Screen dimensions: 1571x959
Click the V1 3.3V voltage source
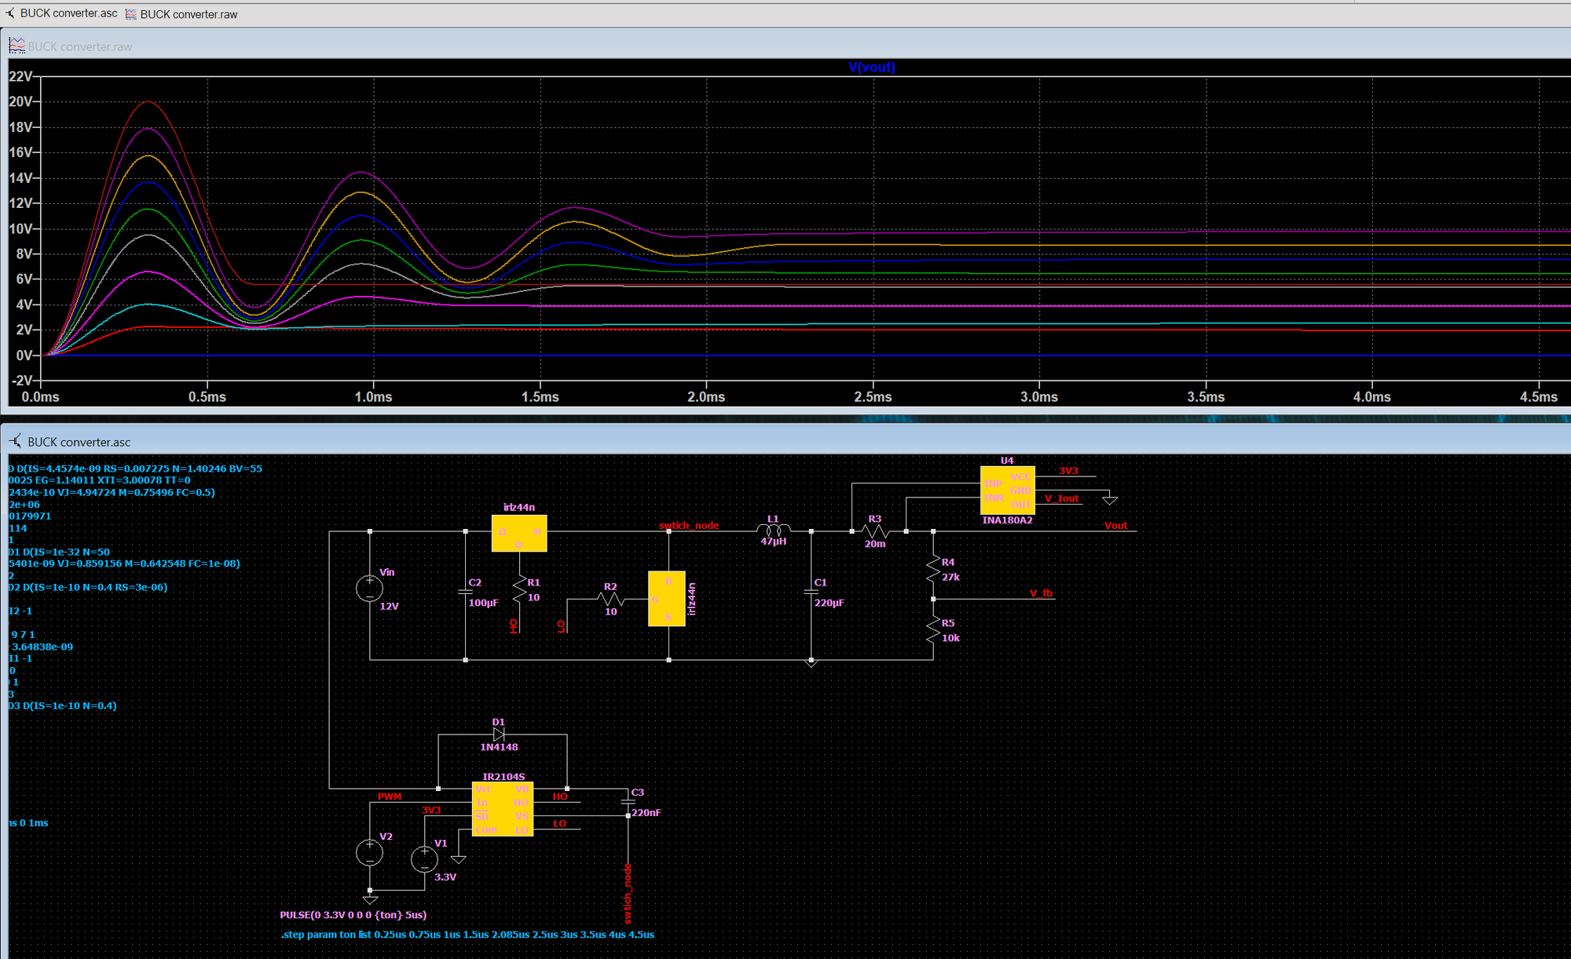(x=424, y=859)
